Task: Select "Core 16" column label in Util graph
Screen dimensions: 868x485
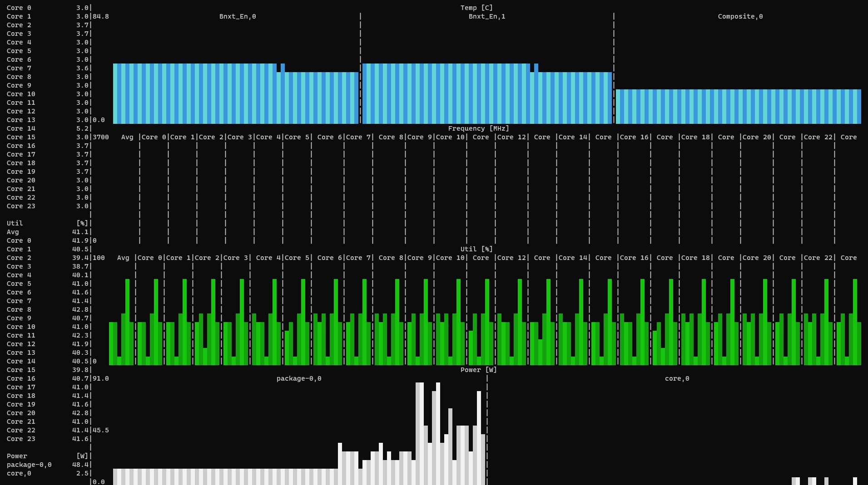Action: [634, 258]
